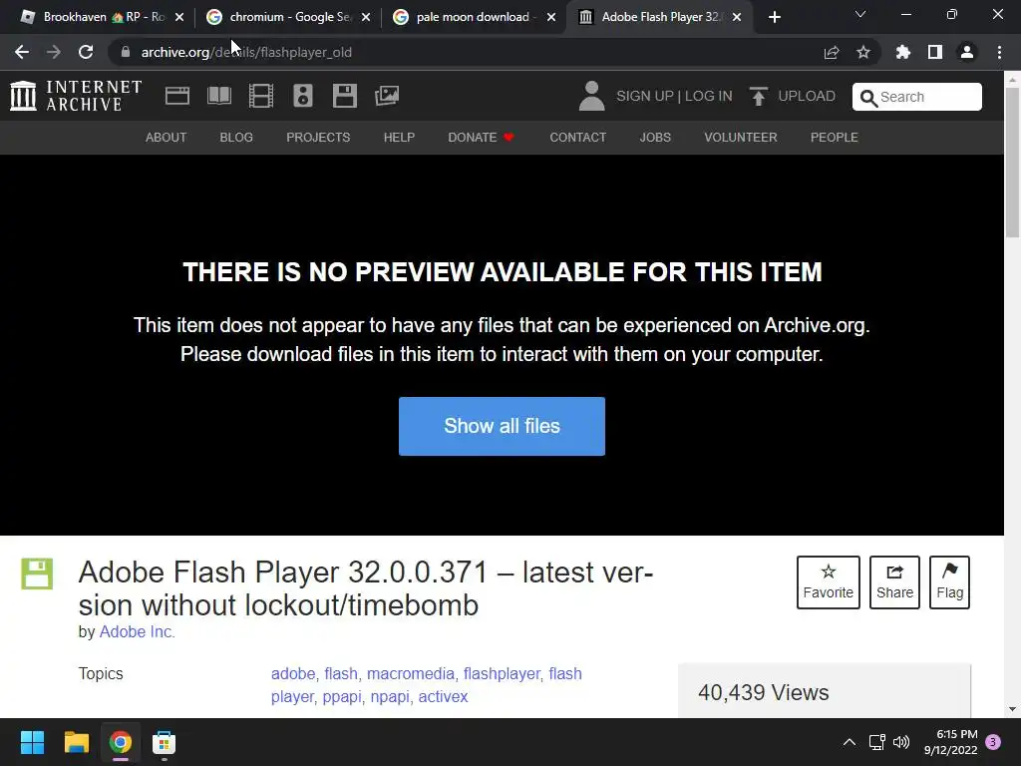Click the user avatar icon beside Sign Up
The height and width of the screenshot is (766, 1021).
click(x=592, y=96)
